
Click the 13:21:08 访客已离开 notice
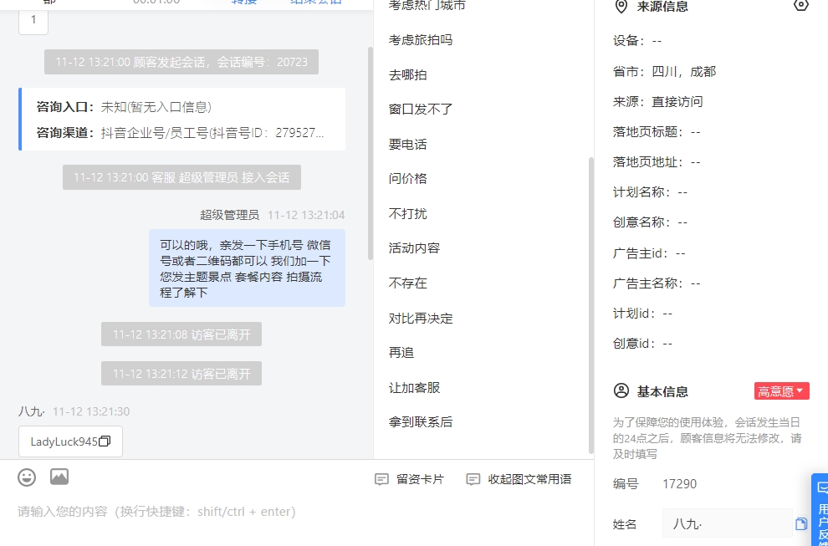(181, 334)
